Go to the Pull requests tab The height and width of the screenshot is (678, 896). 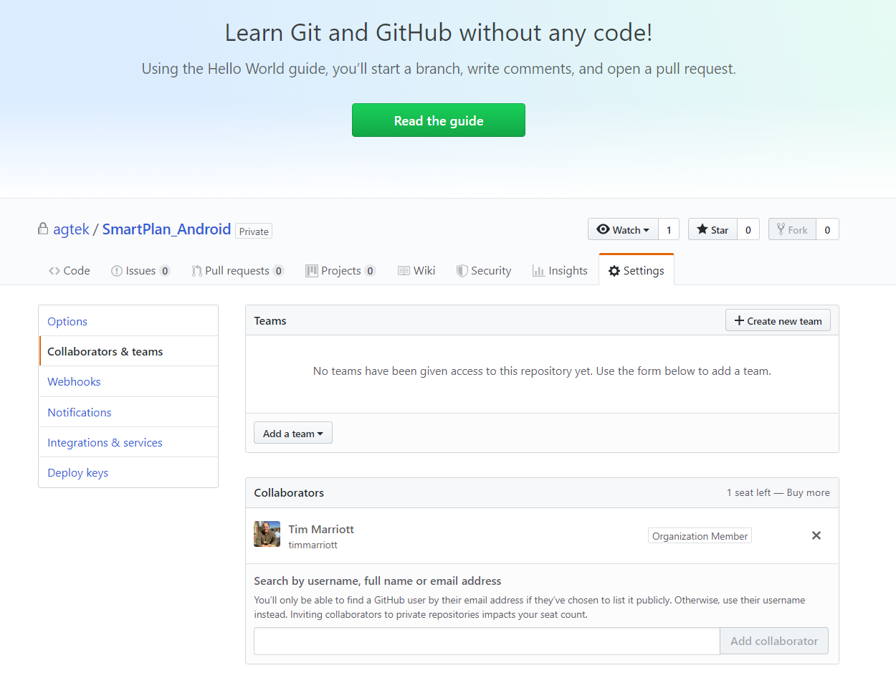(x=237, y=270)
